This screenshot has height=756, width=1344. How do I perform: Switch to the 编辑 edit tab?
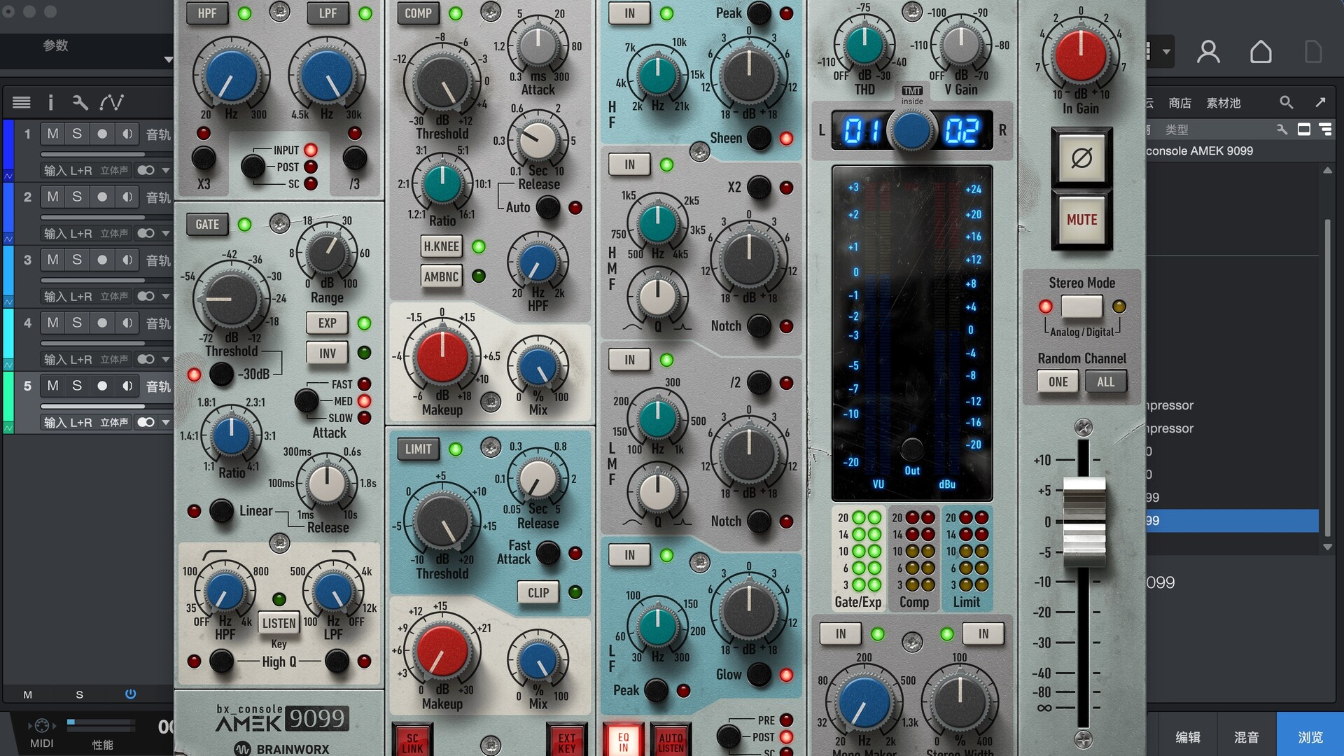1188,737
